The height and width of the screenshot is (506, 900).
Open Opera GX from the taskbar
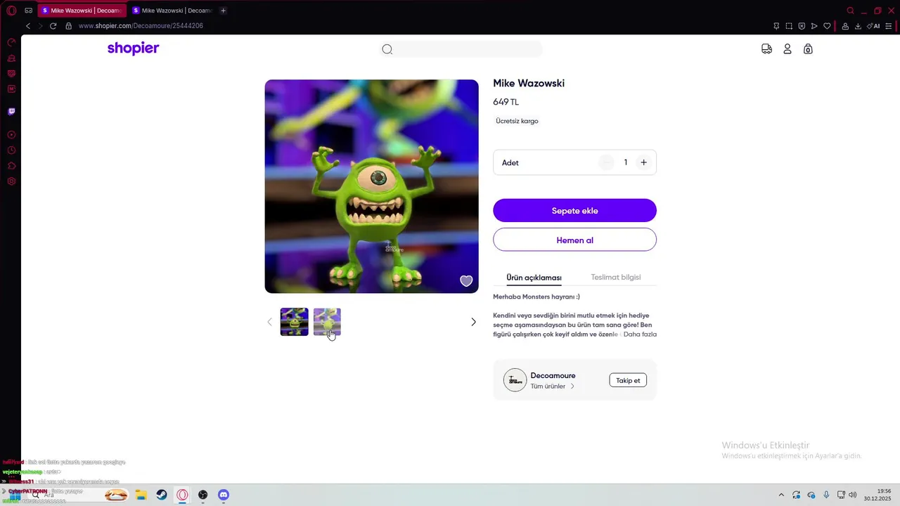[182, 495]
